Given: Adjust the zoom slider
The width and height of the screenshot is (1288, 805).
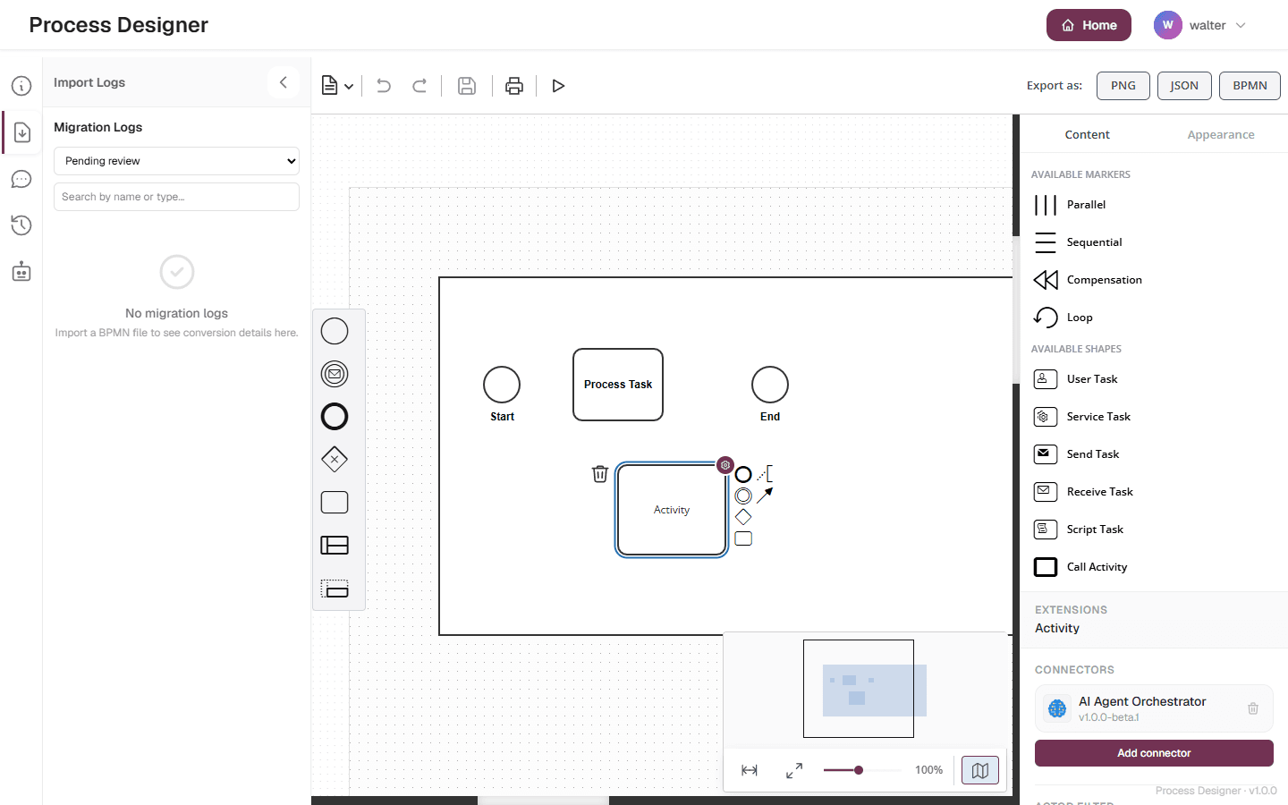Looking at the screenshot, I should [862, 770].
